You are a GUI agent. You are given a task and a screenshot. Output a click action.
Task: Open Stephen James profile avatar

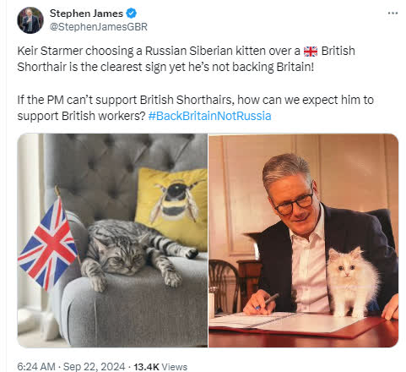30,20
